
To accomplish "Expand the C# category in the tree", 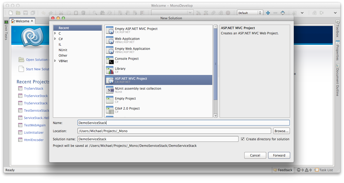I will pos(55,39).
